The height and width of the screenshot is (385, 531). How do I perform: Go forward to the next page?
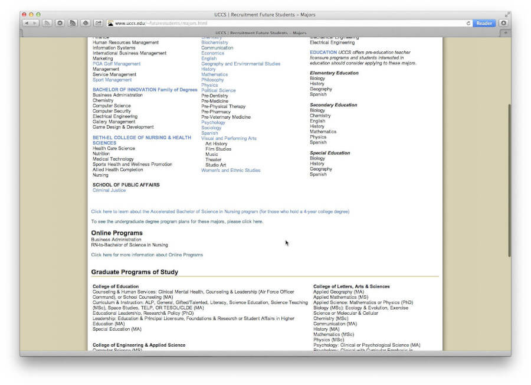coord(35,23)
